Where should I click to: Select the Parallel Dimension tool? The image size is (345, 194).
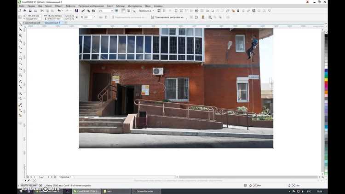tap(20, 82)
